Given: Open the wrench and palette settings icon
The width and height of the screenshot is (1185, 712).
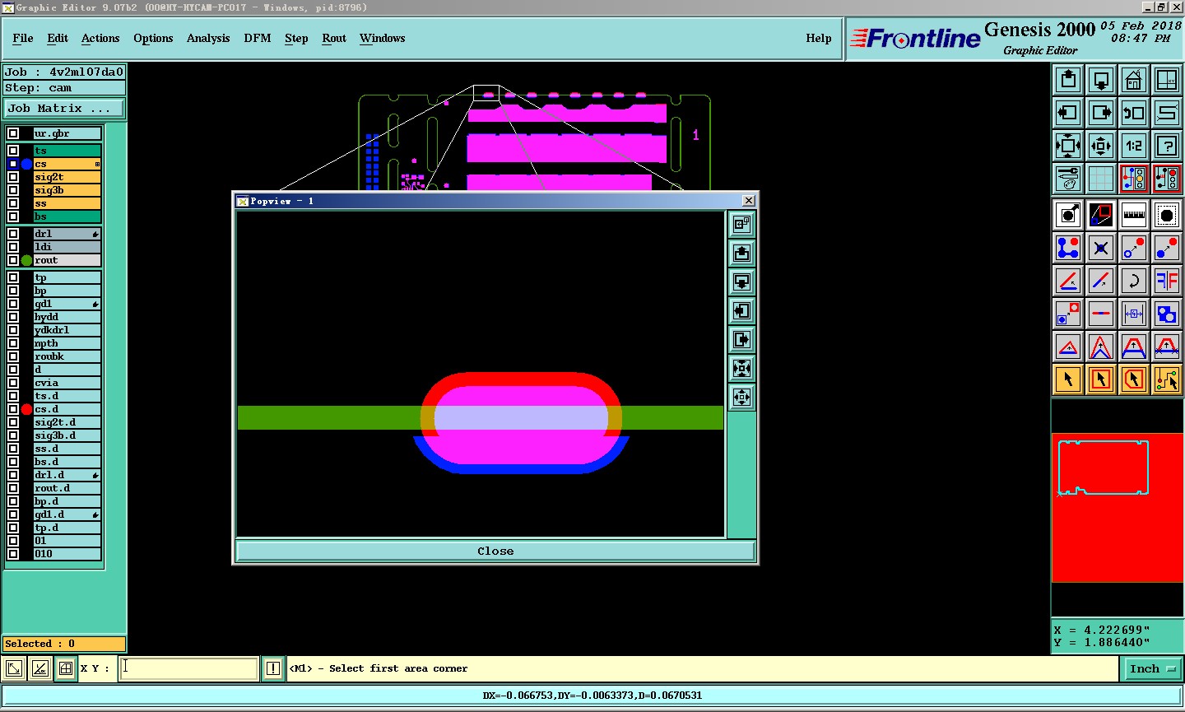Looking at the screenshot, I should click(1068, 179).
